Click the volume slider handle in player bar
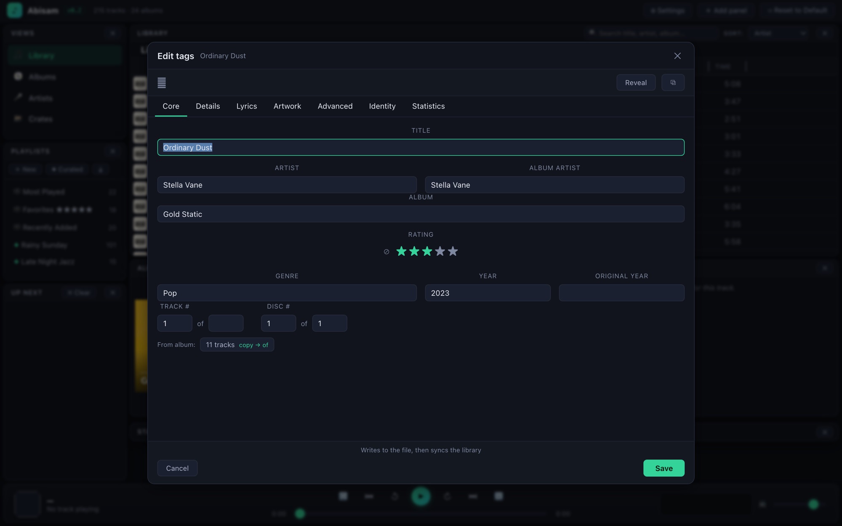Viewport: 842px width, 526px height. [813, 504]
